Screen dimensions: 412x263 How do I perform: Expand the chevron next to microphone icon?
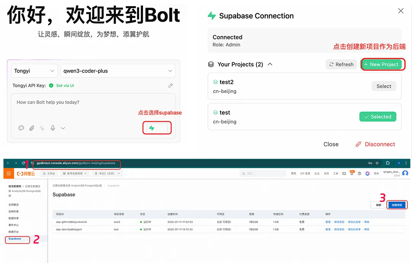click(x=63, y=128)
